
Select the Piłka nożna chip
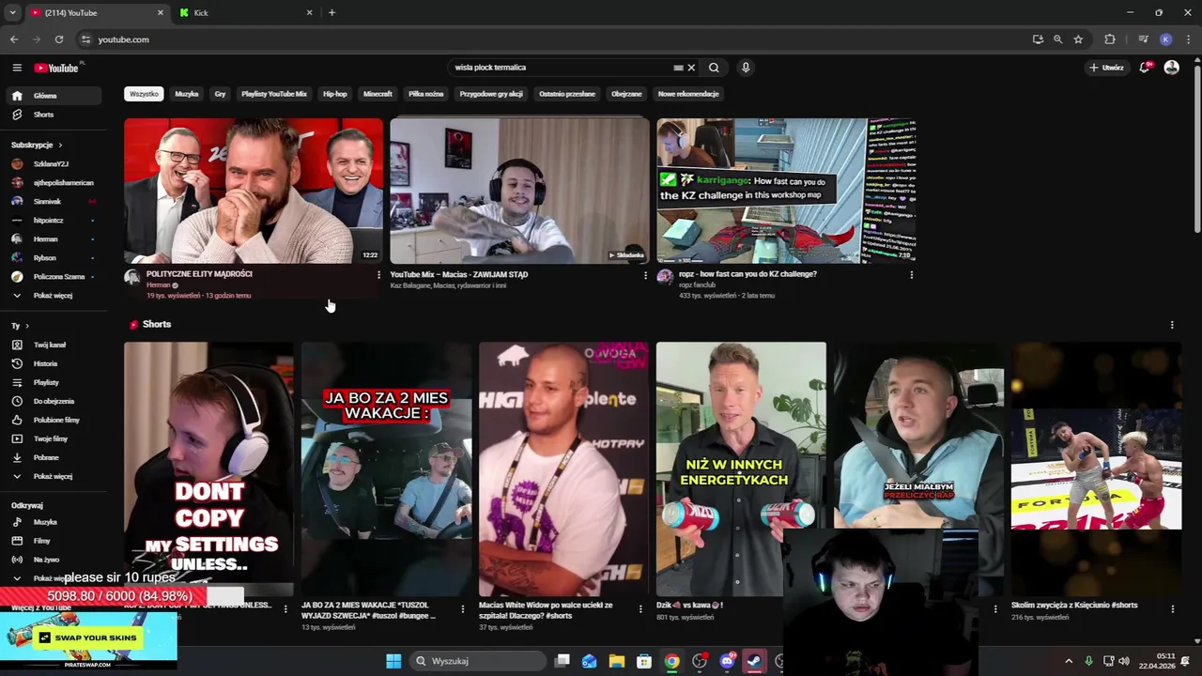click(x=425, y=94)
